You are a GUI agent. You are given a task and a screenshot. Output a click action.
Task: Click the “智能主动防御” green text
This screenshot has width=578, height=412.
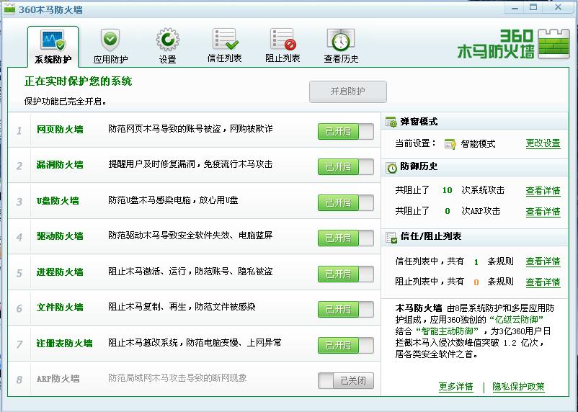click(447, 331)
